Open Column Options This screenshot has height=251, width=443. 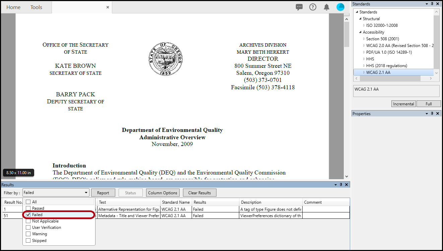click(x=163, y=193)
